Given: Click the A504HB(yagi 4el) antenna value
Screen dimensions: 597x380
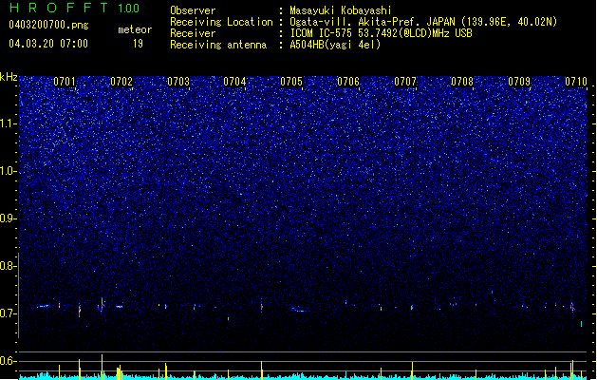Looking at the screenshot, I should [335, 45].
